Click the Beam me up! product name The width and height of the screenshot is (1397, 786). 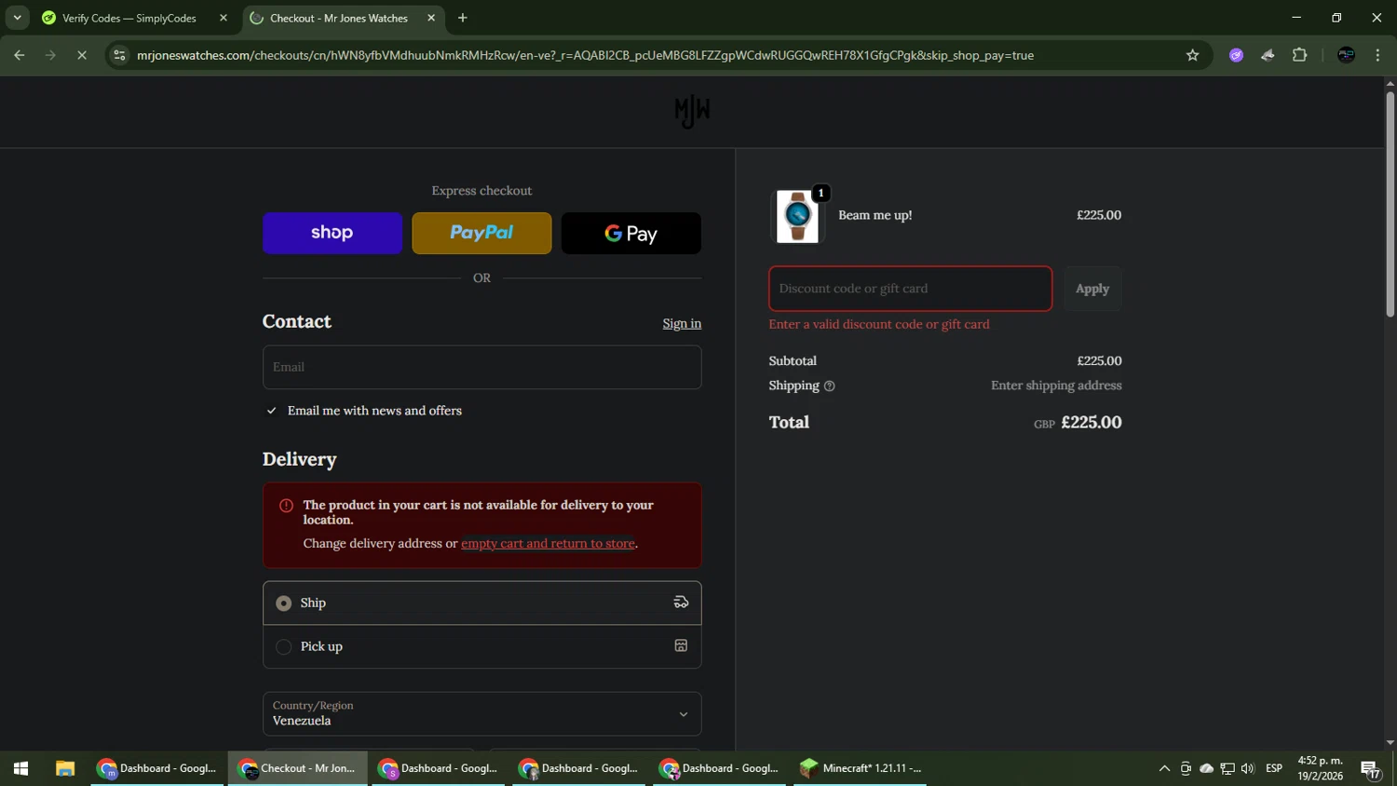pos(875,215)
